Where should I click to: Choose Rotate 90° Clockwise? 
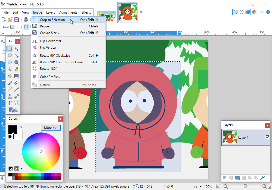tap(68, 56)
